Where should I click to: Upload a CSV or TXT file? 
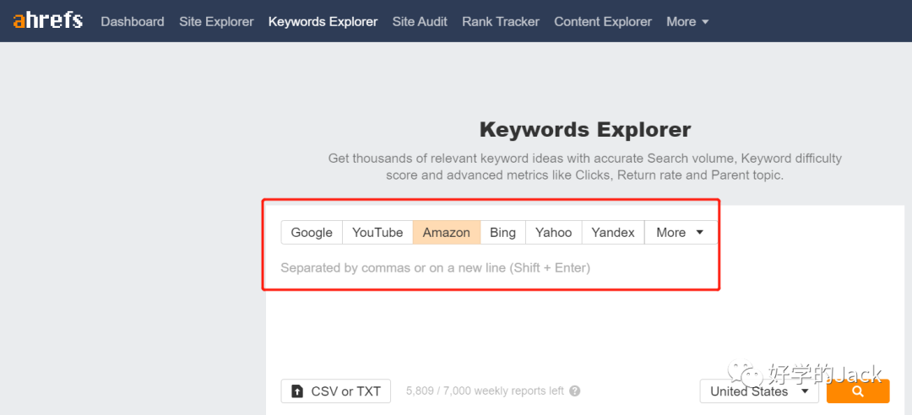[x=336, y=391]
